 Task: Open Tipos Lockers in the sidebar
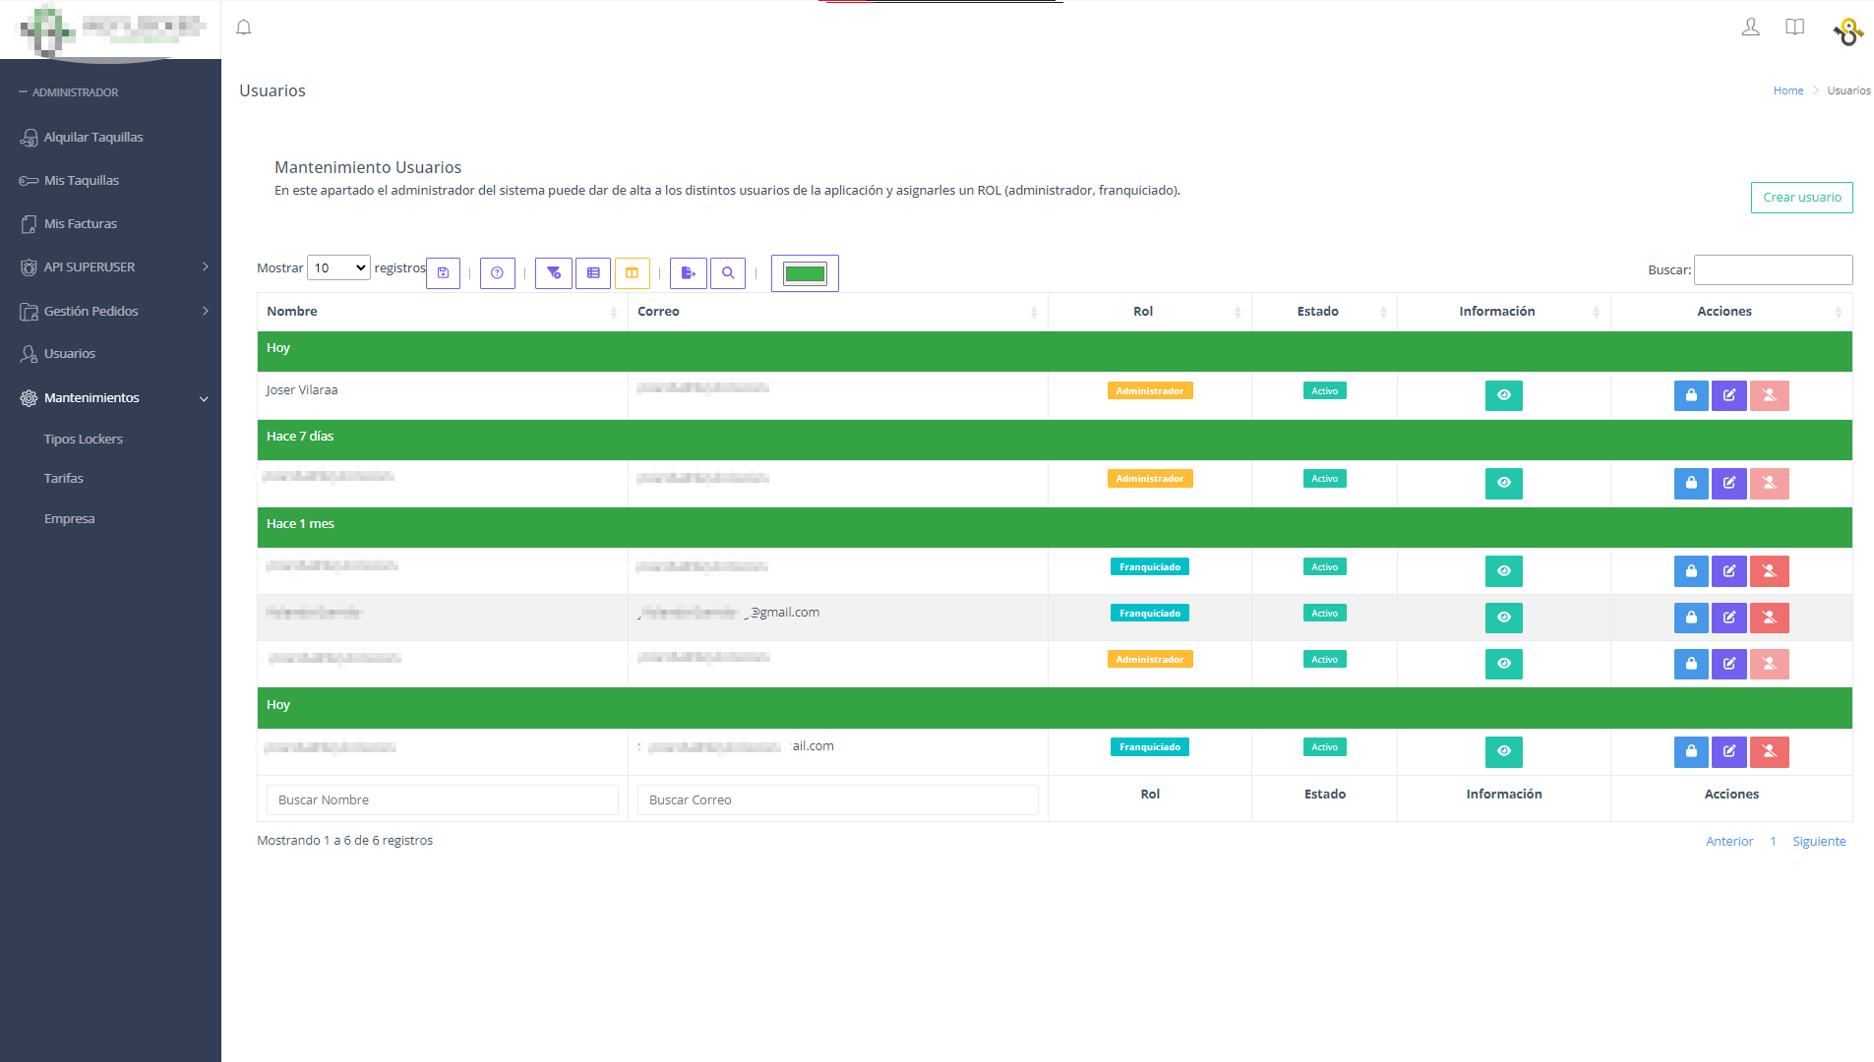(84, 439)
